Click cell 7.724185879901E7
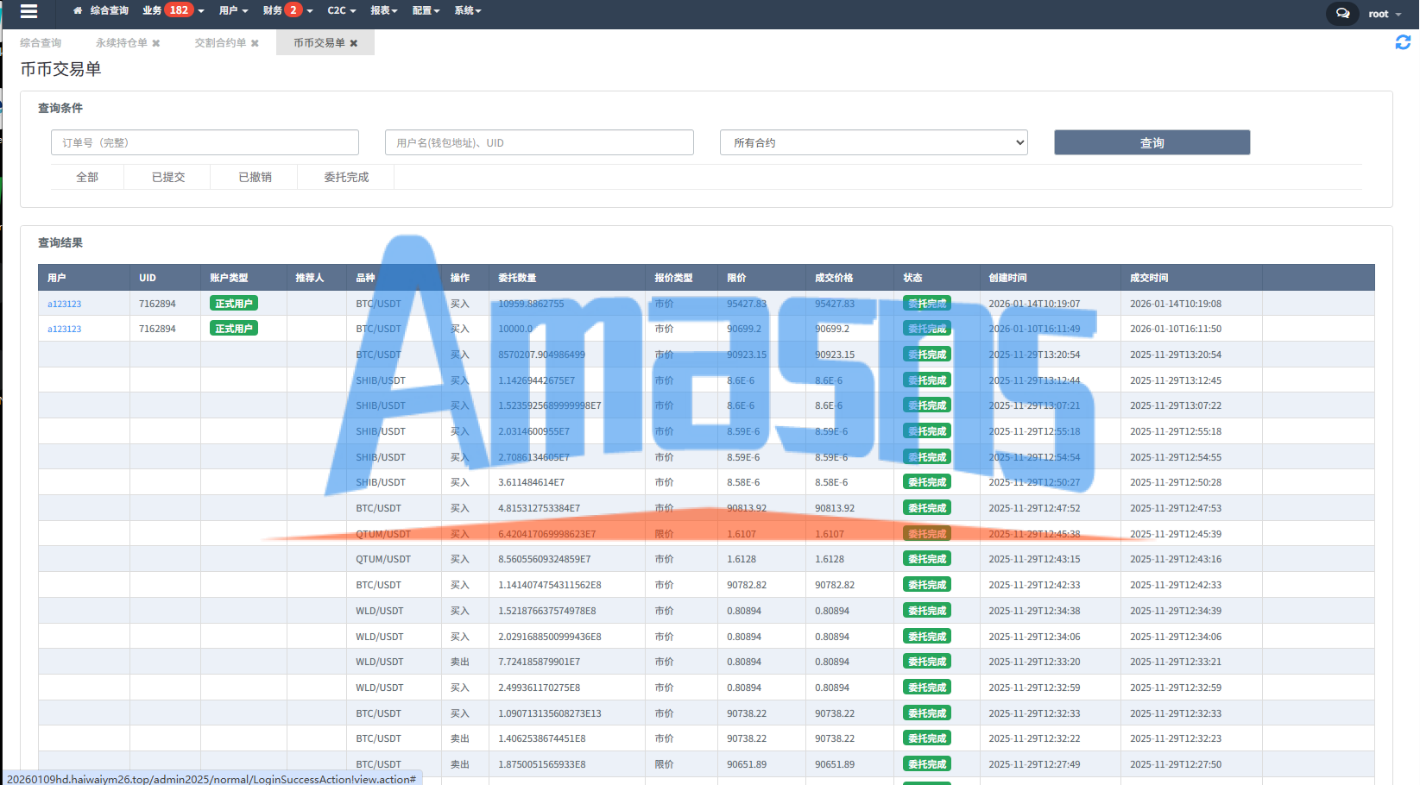The height and width of the screenshot is (785, 1420). click(x=539, y=662)
